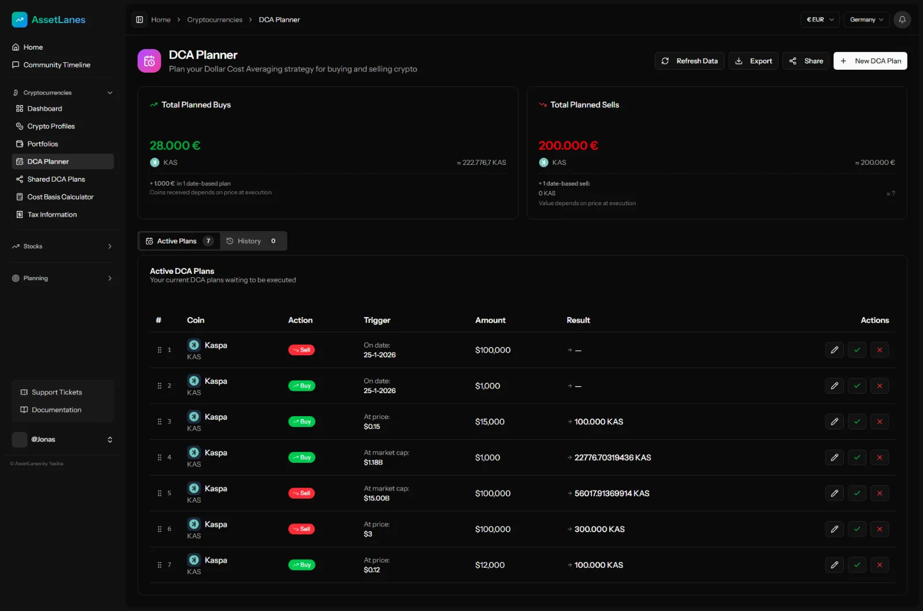
Task: Complete the $1.18B market cap plan
Action: coord(857,457)
